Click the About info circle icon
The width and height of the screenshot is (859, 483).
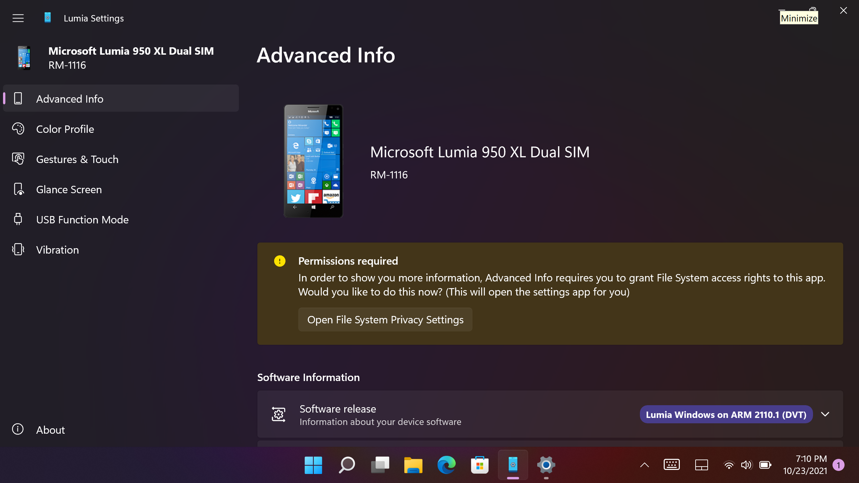pos(18,429)
